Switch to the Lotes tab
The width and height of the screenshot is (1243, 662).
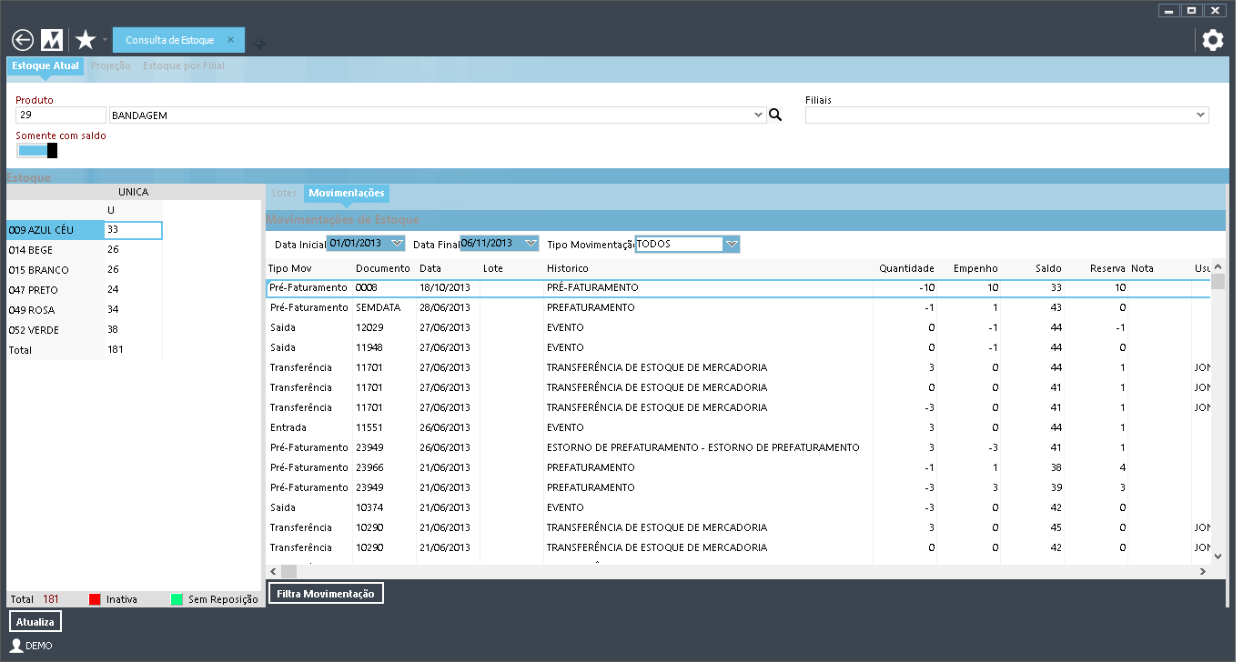click(x=284, y=193)
